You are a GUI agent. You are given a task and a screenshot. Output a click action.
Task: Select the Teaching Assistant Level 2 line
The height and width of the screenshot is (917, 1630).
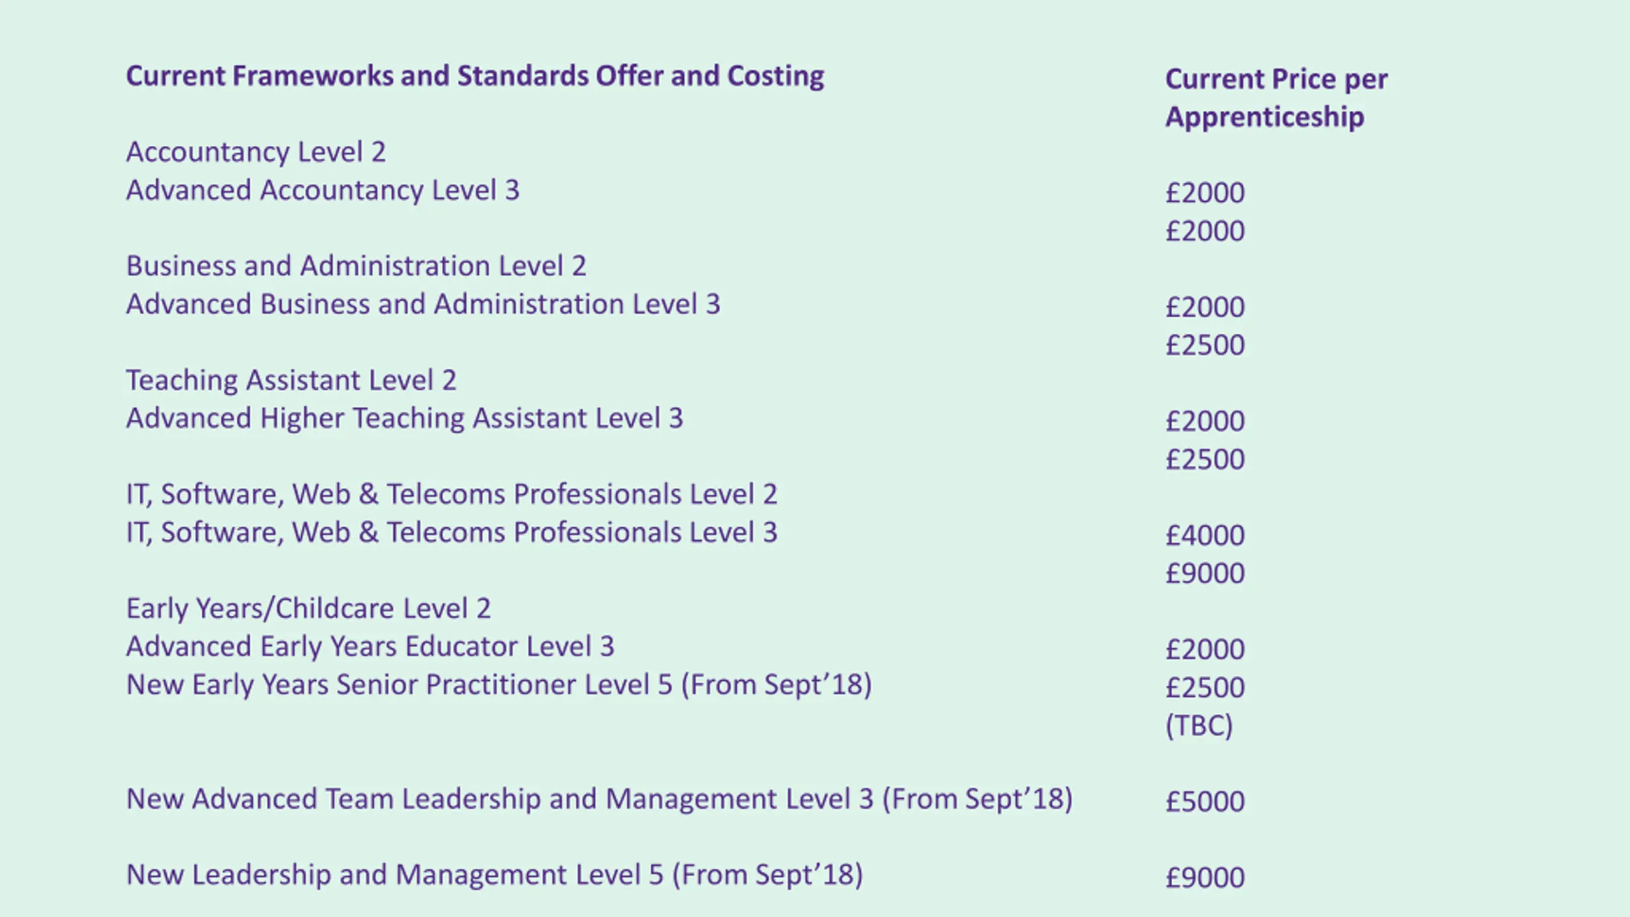[x=291, y=380]
